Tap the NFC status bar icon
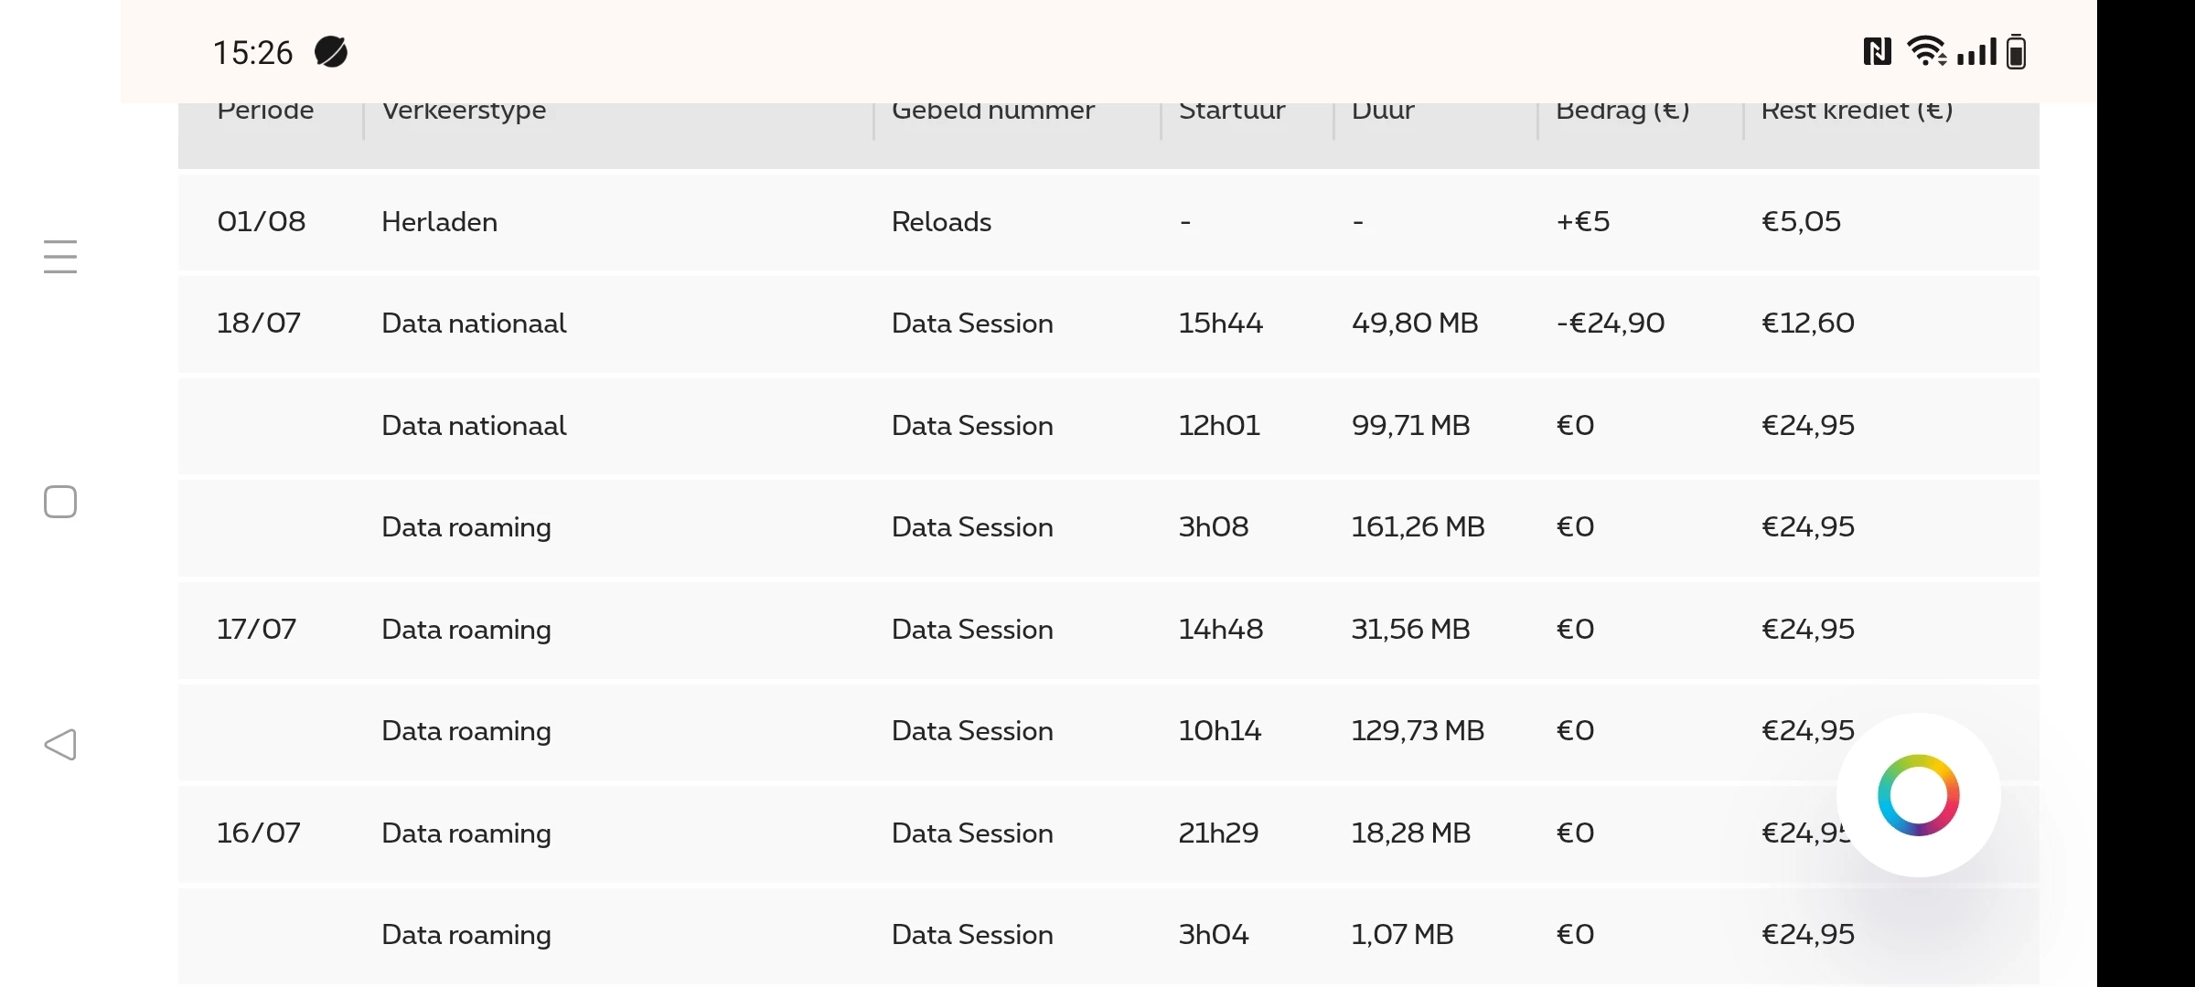Screen dimensions: 2195x987 click(x=1877, y=52)
